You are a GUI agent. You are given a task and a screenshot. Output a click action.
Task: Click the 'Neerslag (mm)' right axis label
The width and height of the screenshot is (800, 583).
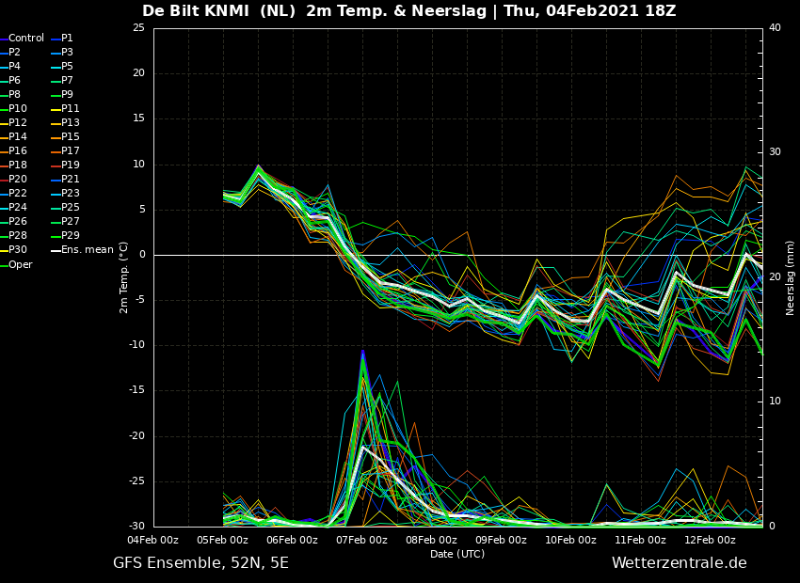pos(790,277)
